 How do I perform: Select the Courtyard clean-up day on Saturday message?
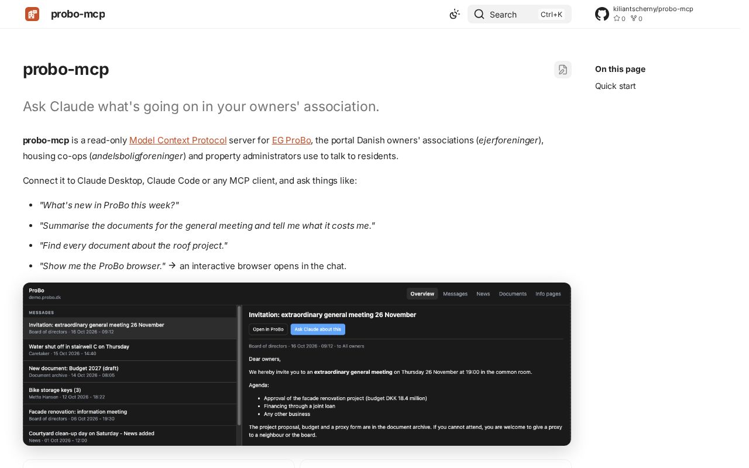pyautogui.click(x=130, y=436)
